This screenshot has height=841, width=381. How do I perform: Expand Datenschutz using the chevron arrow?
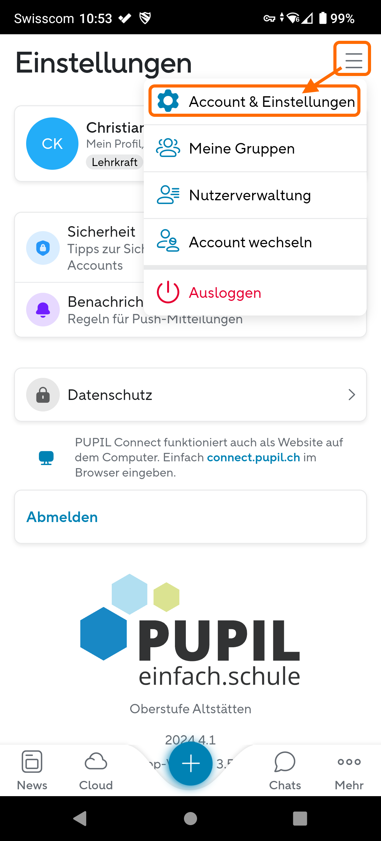[351, 395]
